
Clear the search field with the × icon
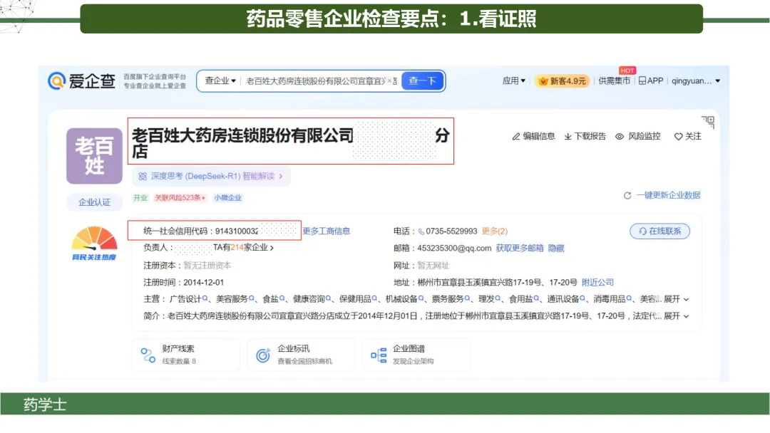[x=389, y=81]
